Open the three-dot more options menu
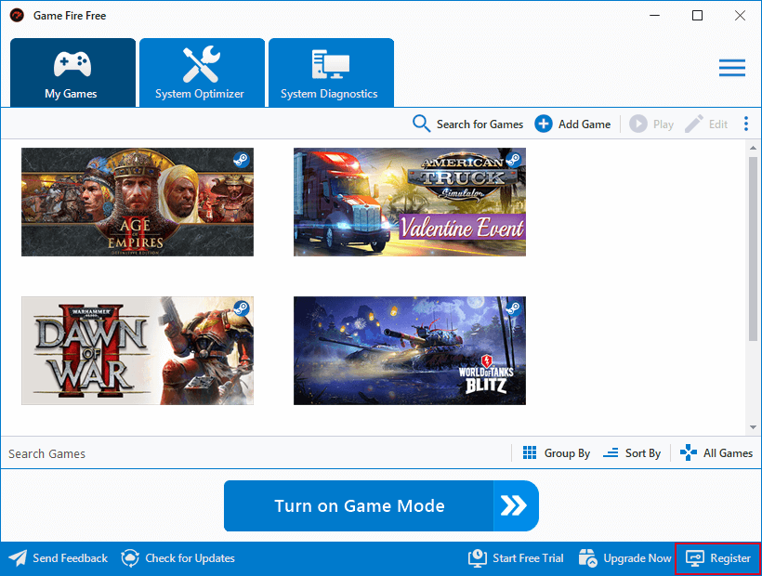Screen dimensions: 762x576 click(746, 124)
